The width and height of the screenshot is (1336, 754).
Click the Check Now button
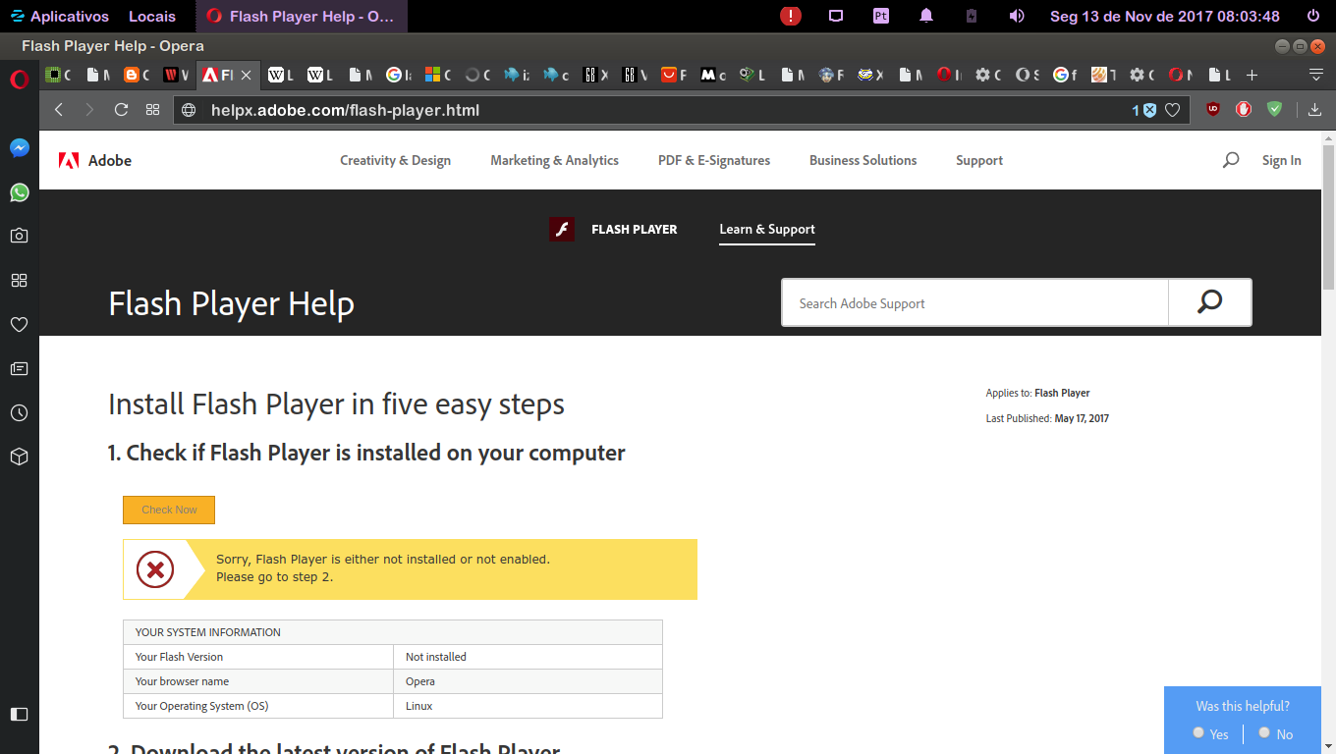(169, 510)
